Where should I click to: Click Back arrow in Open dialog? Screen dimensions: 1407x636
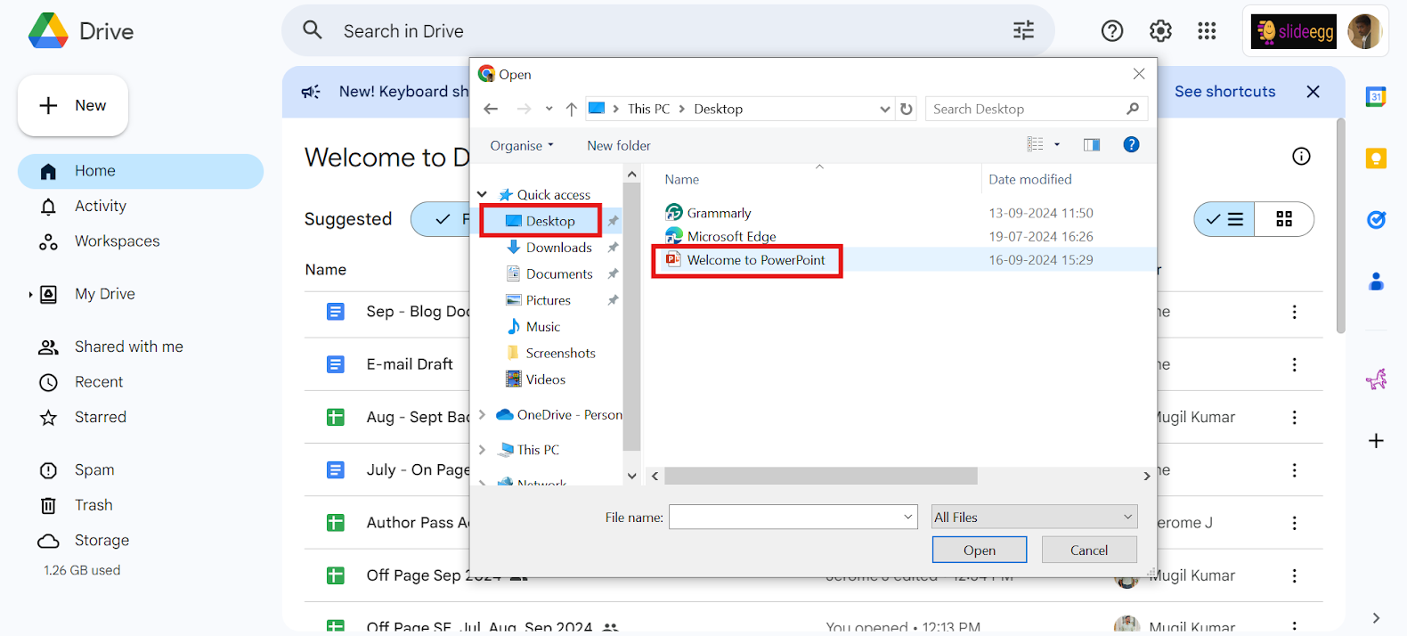click(x=491, y=109)
